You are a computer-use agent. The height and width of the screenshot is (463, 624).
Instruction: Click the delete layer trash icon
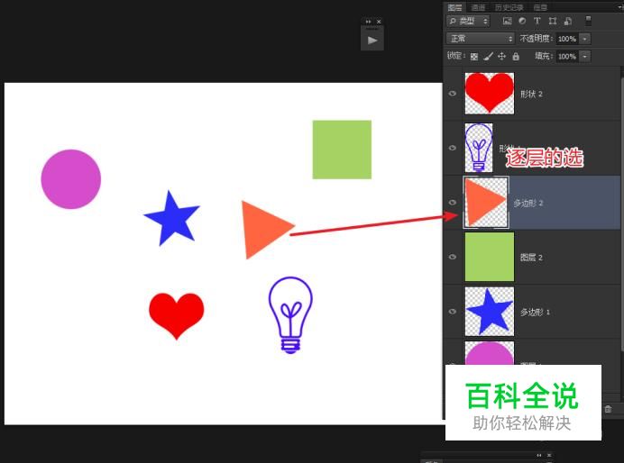point(608,409)
